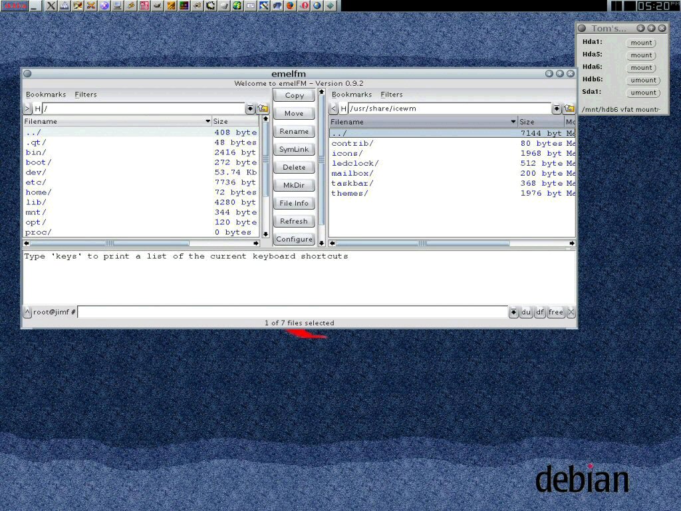This screenshot has height=511, width=681.
Task: Click the Copy button
Action: (294, 95)
